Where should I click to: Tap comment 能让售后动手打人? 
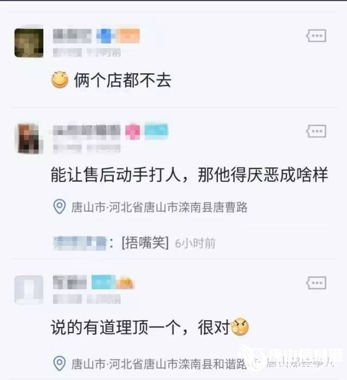(x=189, y=174)
